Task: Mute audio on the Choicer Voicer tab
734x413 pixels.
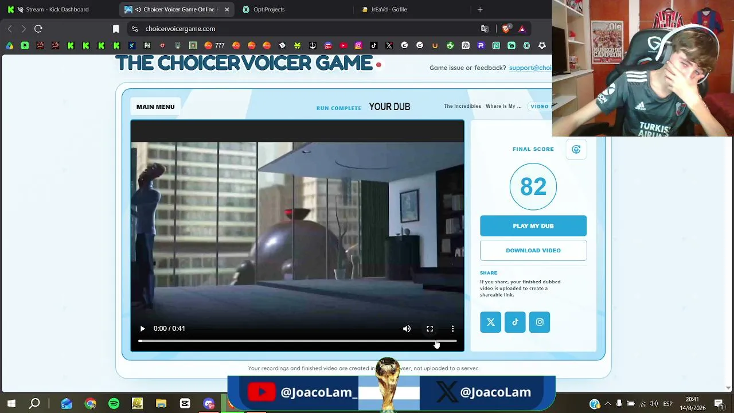Action: (138, 9)
